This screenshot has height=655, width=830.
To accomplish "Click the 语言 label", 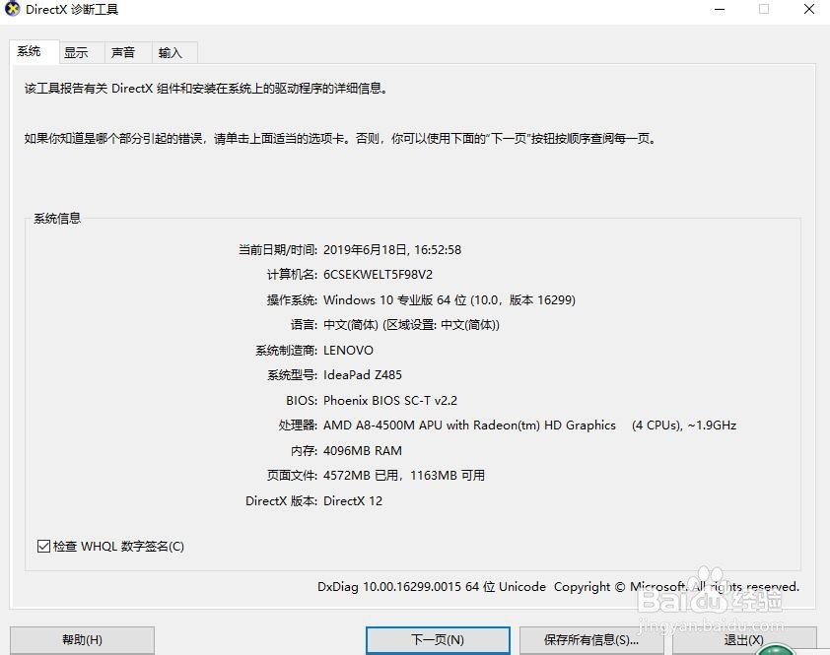I will 304,325.
